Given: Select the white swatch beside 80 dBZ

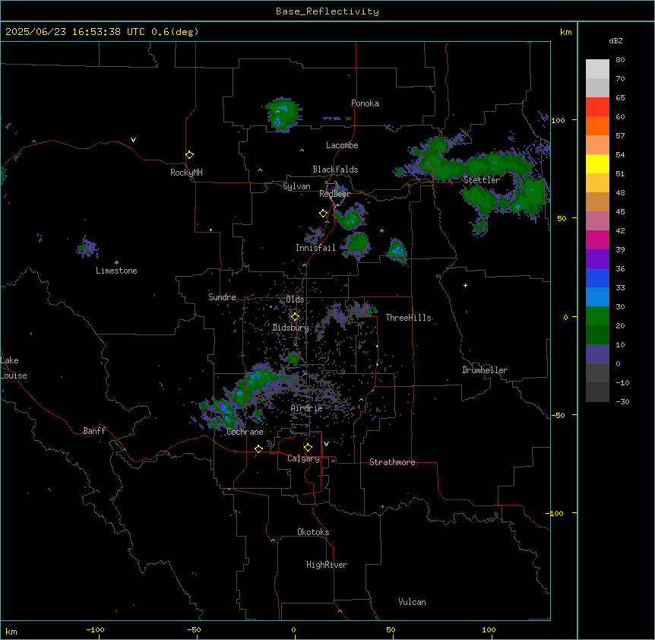Looking at the screenshot, I should (597, 68).
